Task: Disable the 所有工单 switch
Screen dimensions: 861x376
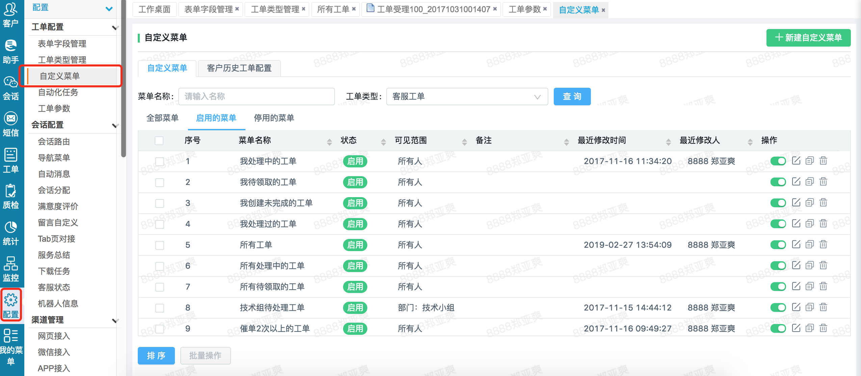Action: click(x=778, y=245)
